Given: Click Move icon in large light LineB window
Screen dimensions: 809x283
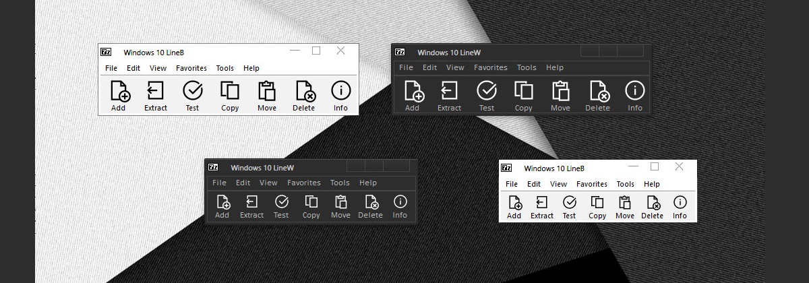Looking at the screenshot, I should tap(267, 91).
